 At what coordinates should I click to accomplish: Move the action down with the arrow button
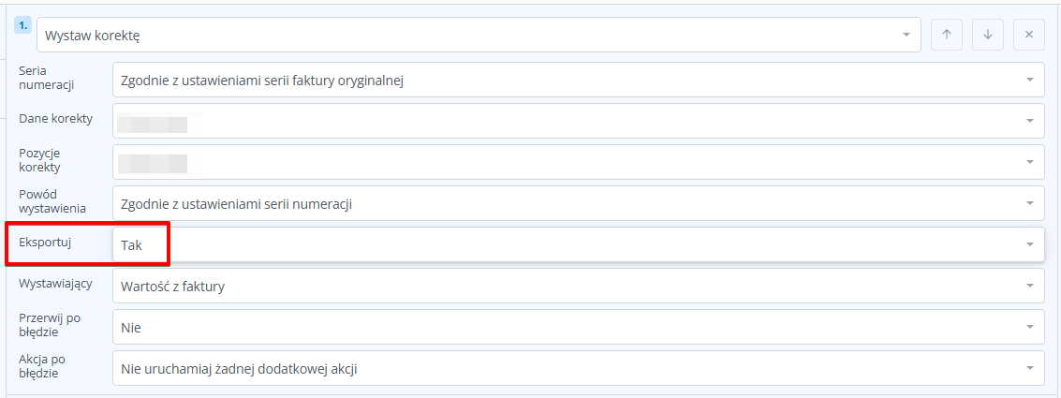[987, 35]
